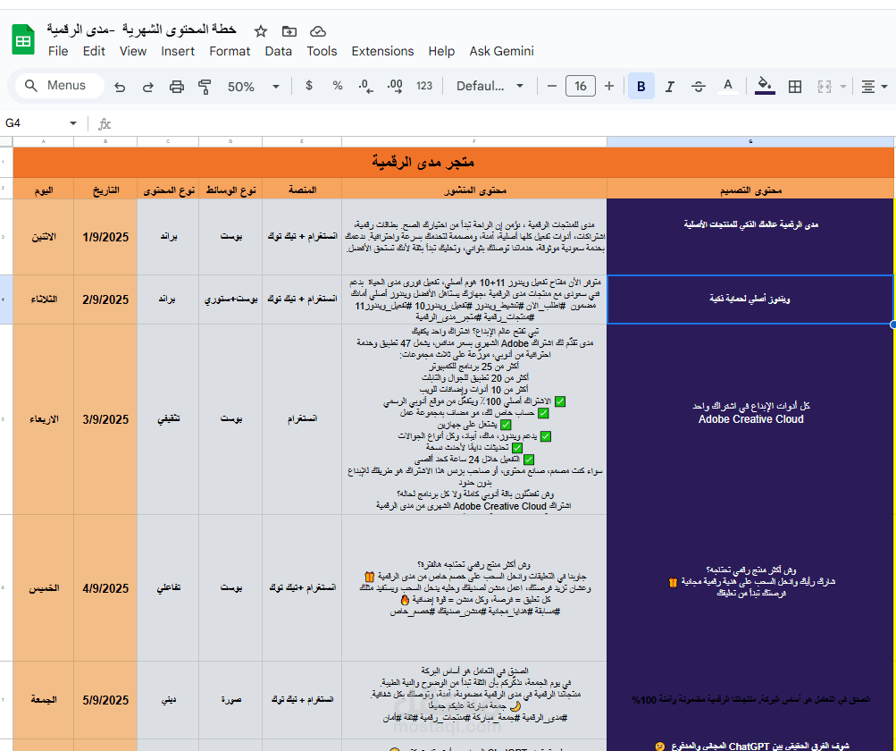
Task: Open the Google Sheets home icon
Action: [x=23, y=40]
